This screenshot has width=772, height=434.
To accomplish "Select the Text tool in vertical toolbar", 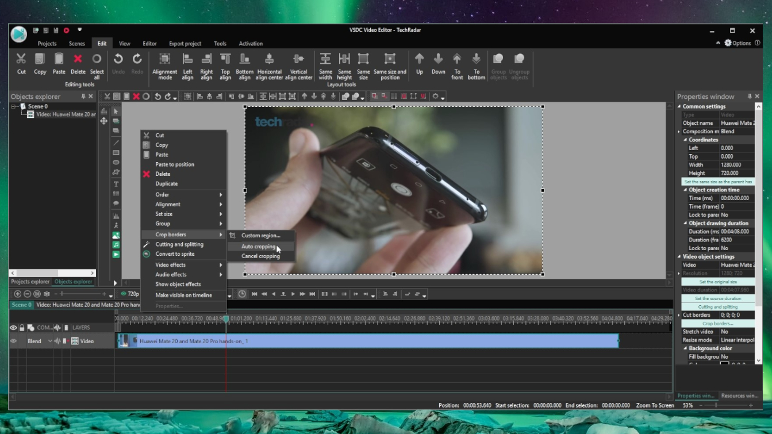I will point(116,184).
